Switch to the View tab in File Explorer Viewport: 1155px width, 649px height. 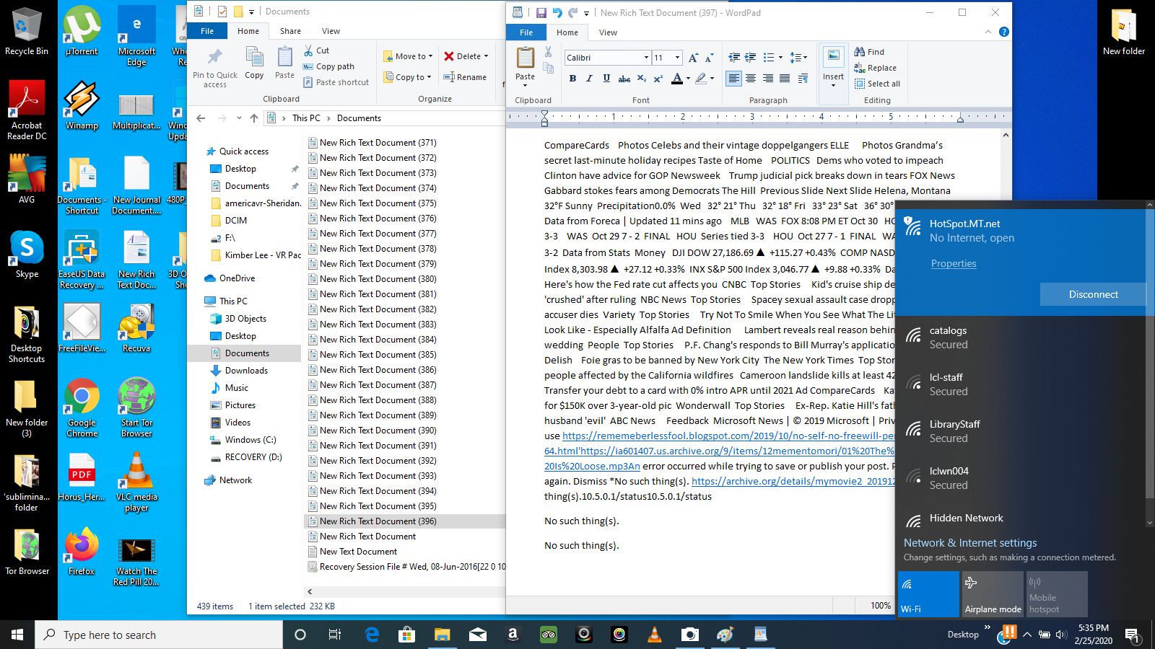point(331,31)
